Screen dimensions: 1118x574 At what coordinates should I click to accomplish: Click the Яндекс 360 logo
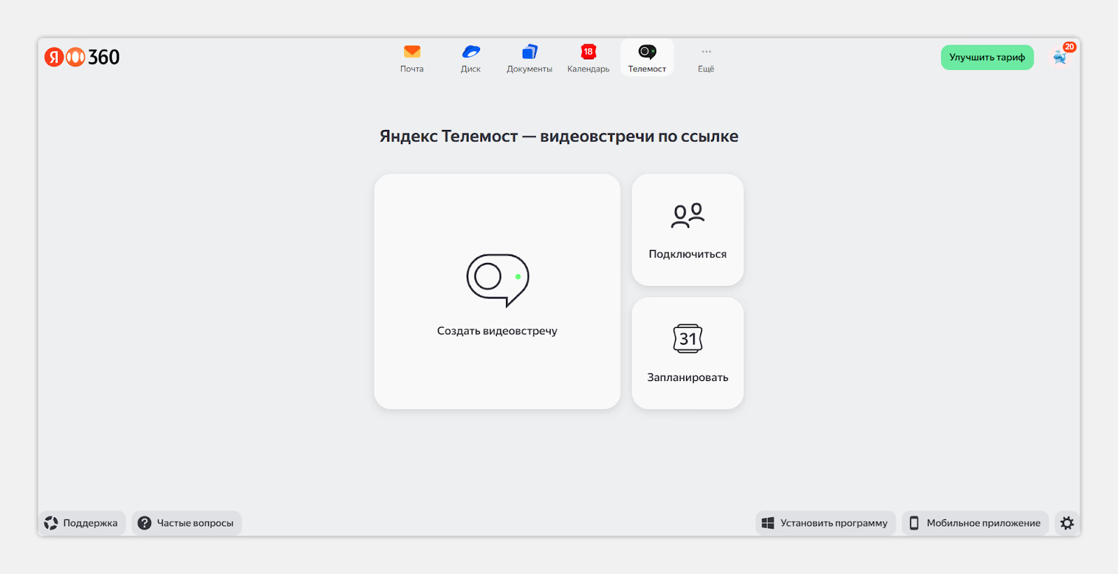coord(82,57)
